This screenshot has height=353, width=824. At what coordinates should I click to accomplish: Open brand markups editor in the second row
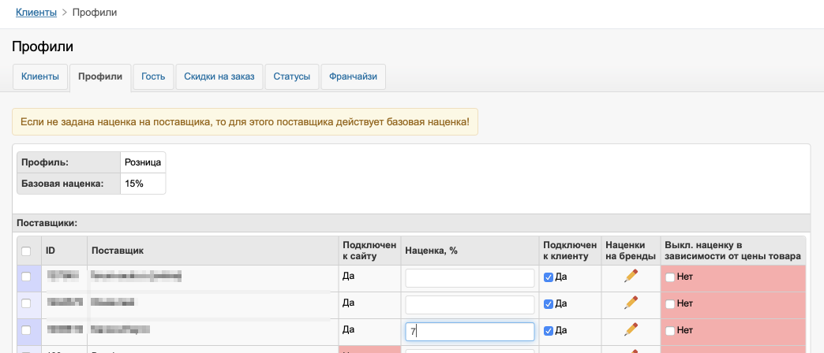pyautogui.click(x=630, y=303)
